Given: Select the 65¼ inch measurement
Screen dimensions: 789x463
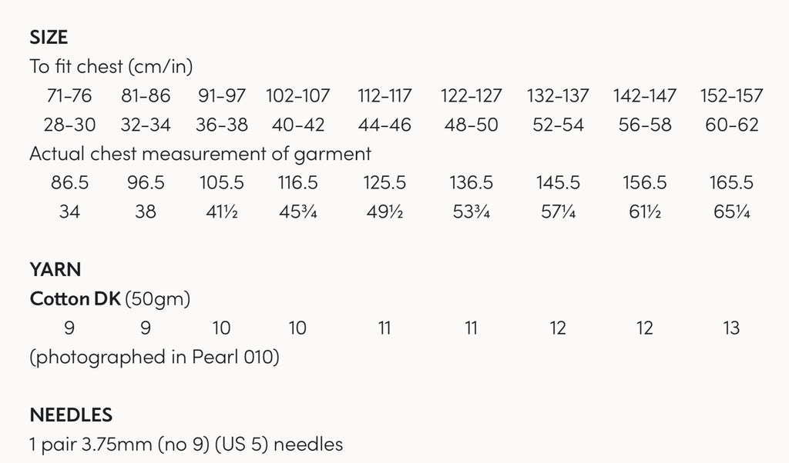Looking at the screenshot, I should coord(732,212).
